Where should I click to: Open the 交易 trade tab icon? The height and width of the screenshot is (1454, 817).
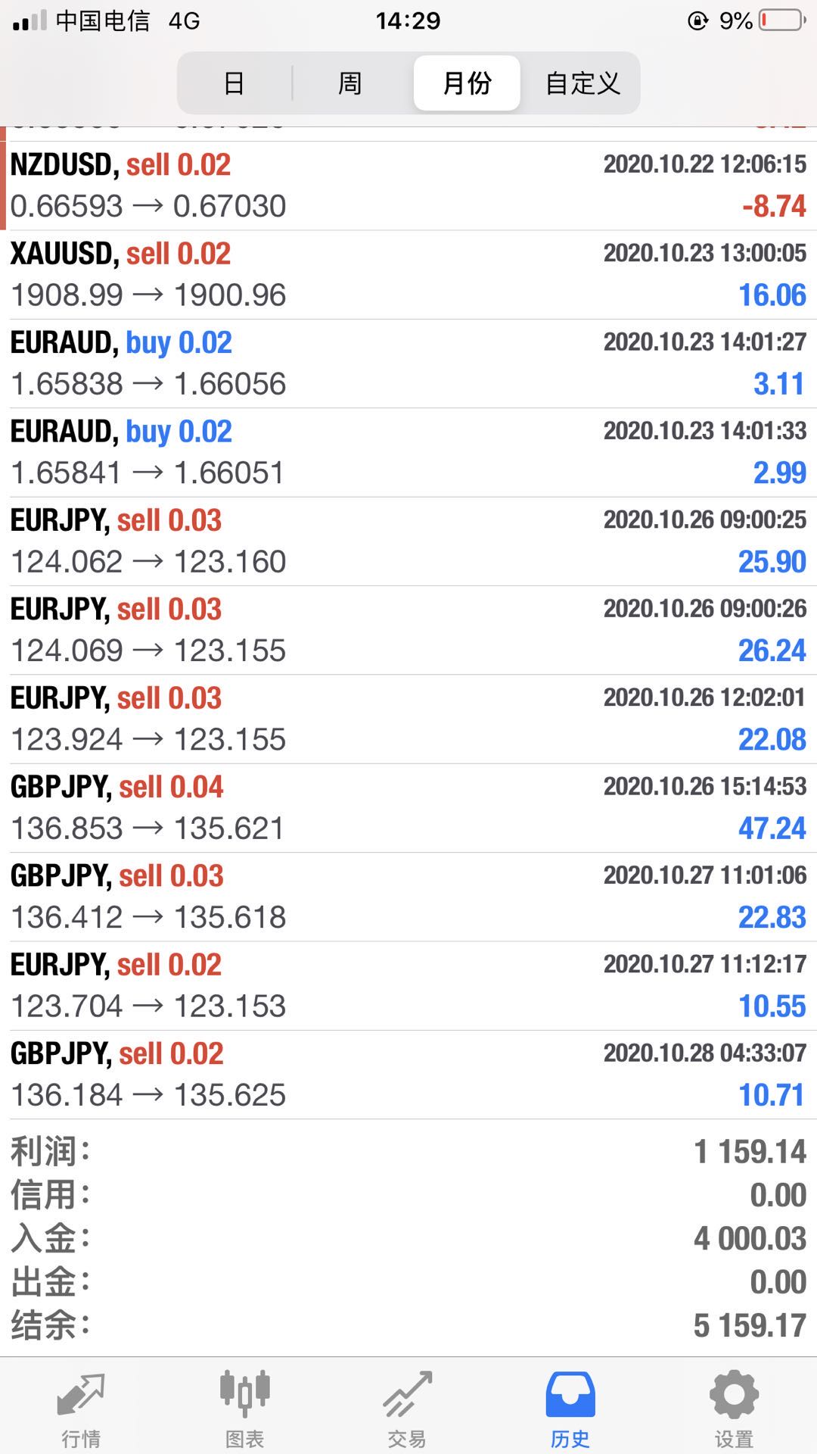(x=407, y=1394)
